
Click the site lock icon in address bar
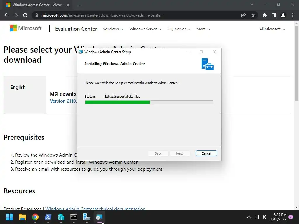point(37,15)
